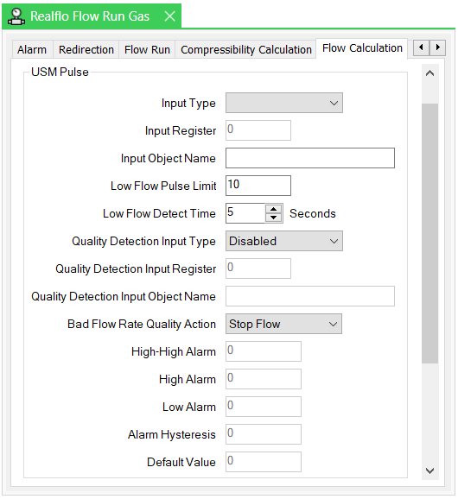Viewport: 458px width, 499px height.
Task: Click the scrollbar down arrow
Action: pyautogui.click(x=430, y=471)
